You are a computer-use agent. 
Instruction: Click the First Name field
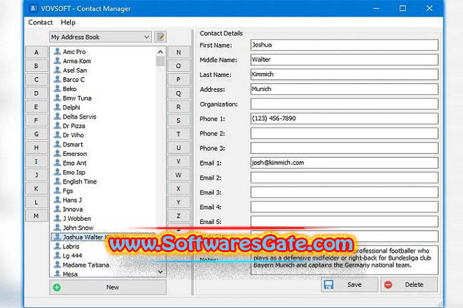point(344,45)
